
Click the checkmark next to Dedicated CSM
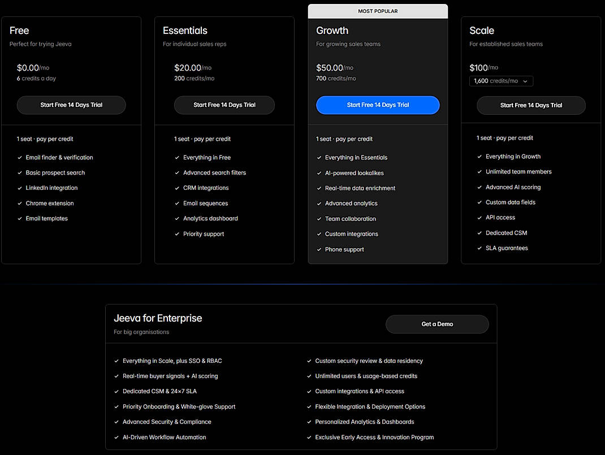[x=479, y=232]
